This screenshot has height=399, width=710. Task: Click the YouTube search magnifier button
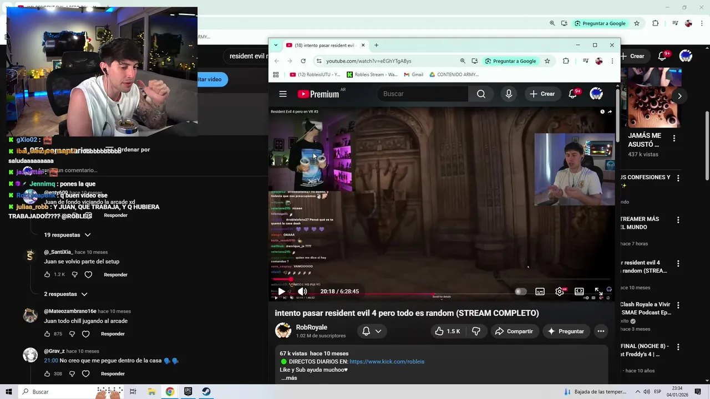click(x=481, y=94)
